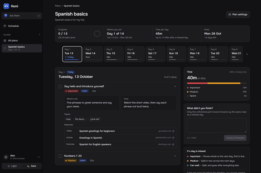Select Day 3 Thu 15 card
The image size is (261, 173).
[x=114, y=54]
